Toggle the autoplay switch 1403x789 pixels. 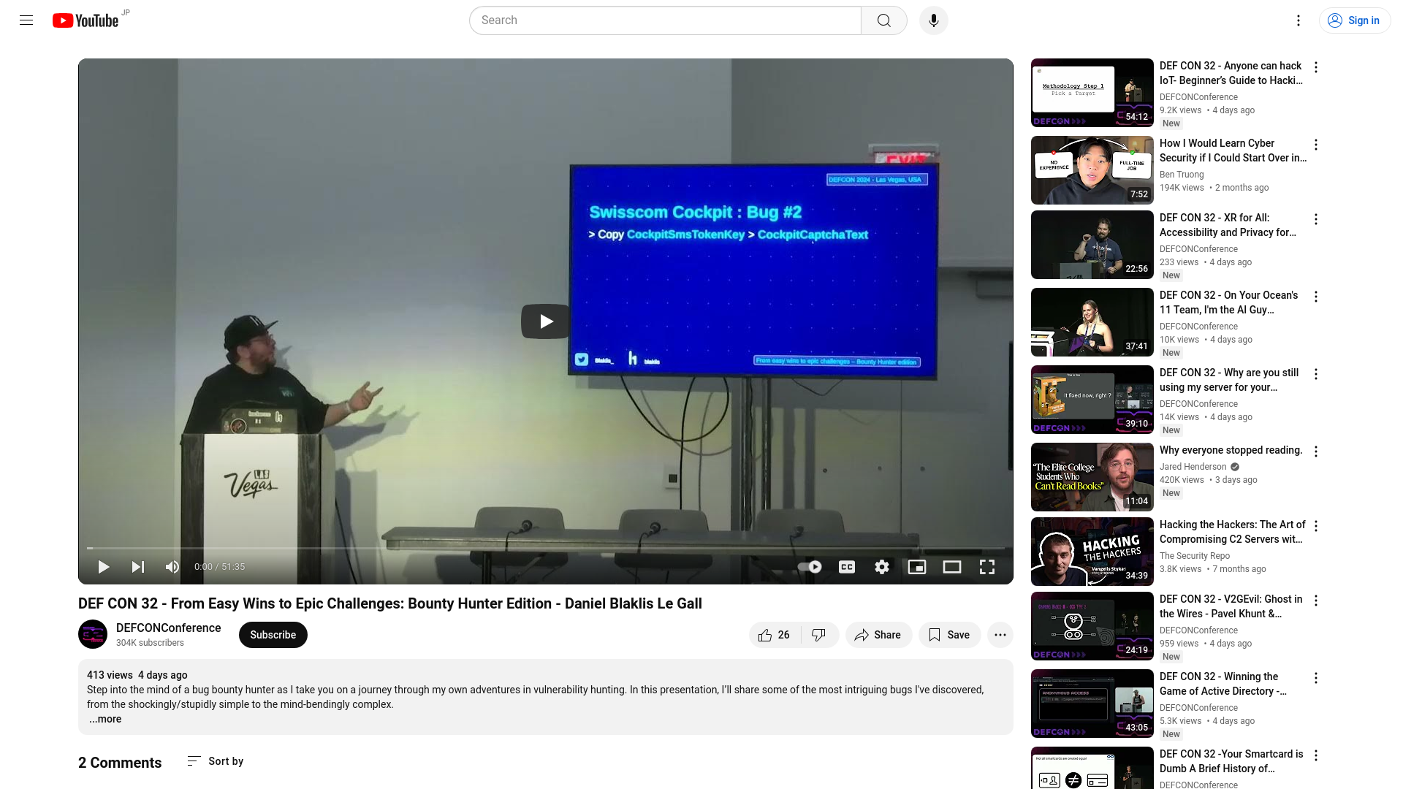coord(810,567)
